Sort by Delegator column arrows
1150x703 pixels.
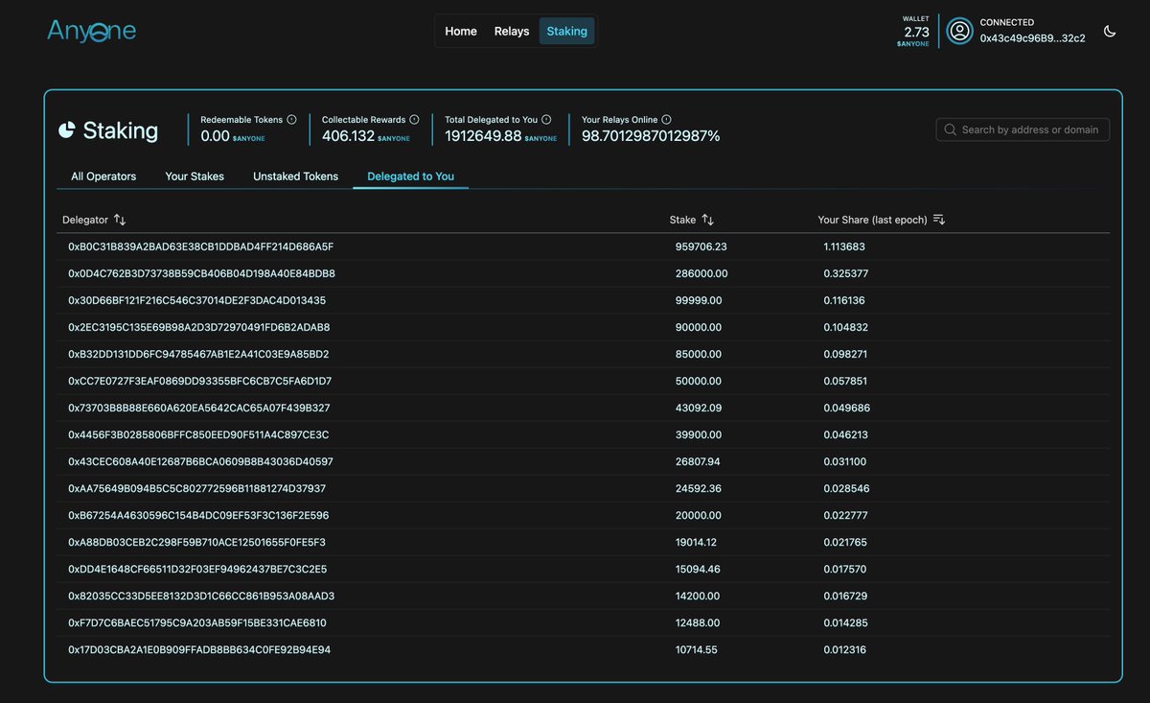click(x=120, y=220)
